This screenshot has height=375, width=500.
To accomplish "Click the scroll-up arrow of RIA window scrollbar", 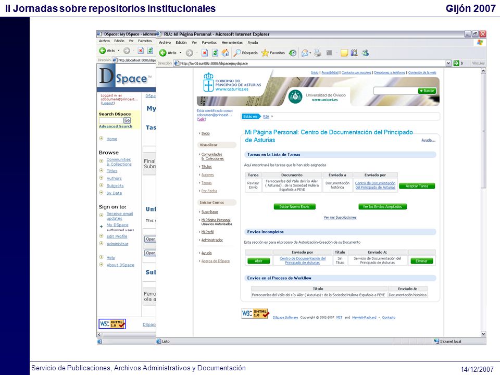I will (x=483, y=71).
